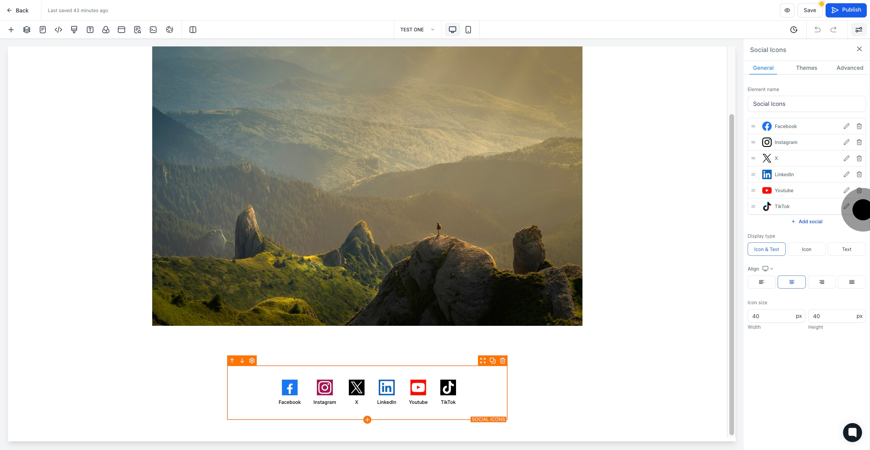Open the paint roller styles icon
Viewport: 870px width, 450px height.
(x=74, y=30)
